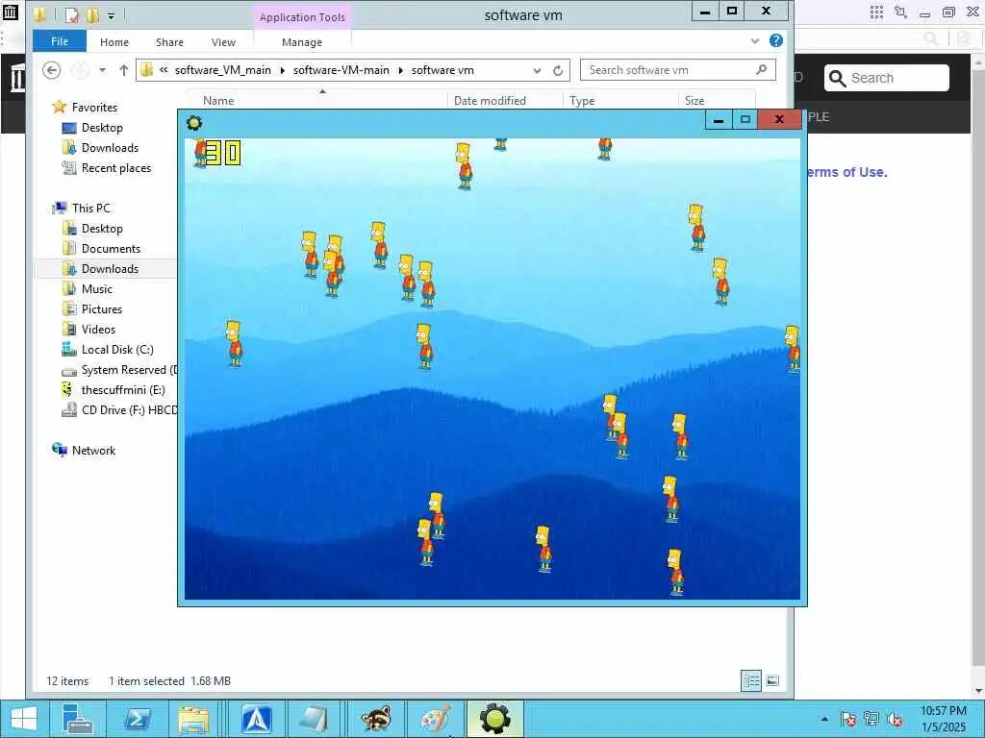
Task: Switch to the Home ribbon tab
Action: pos(114,42)
